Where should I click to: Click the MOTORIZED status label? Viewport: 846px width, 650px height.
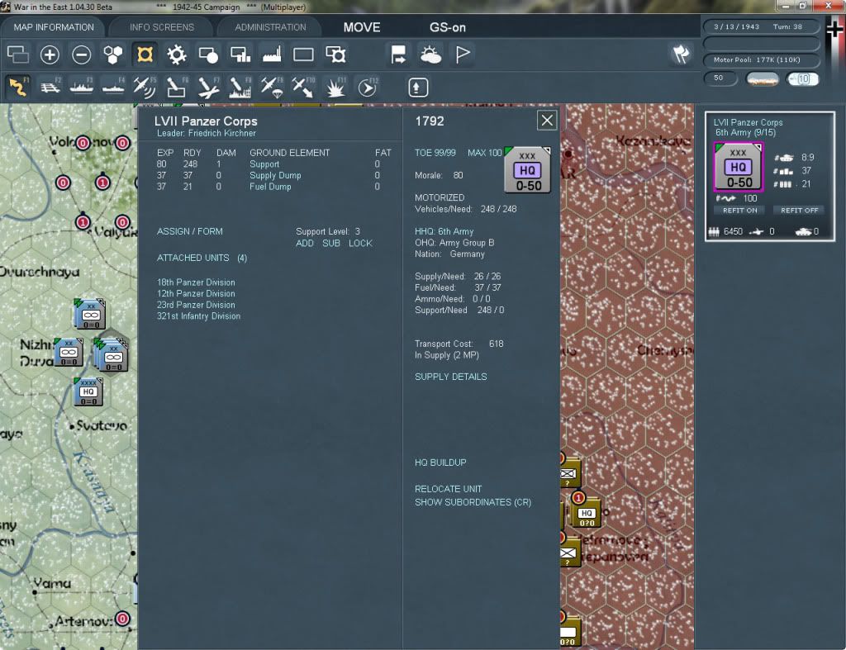(x=440, y=198)
